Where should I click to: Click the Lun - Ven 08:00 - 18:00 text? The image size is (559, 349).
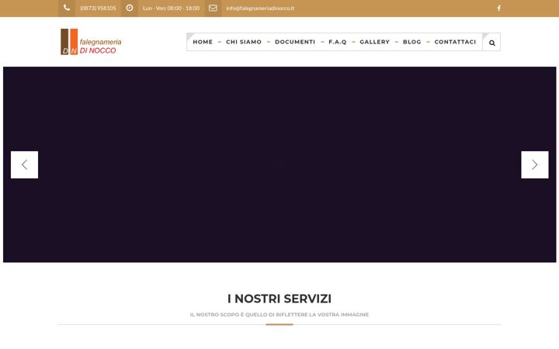pyautogui.click(x=171, y=9)
